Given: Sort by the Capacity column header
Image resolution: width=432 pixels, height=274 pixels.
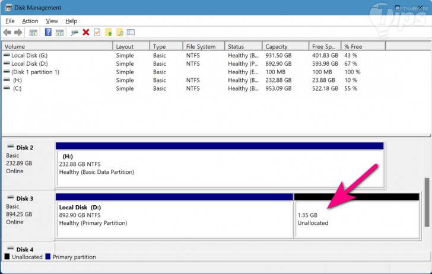Looking at the screenshot, I should (285, 46).
